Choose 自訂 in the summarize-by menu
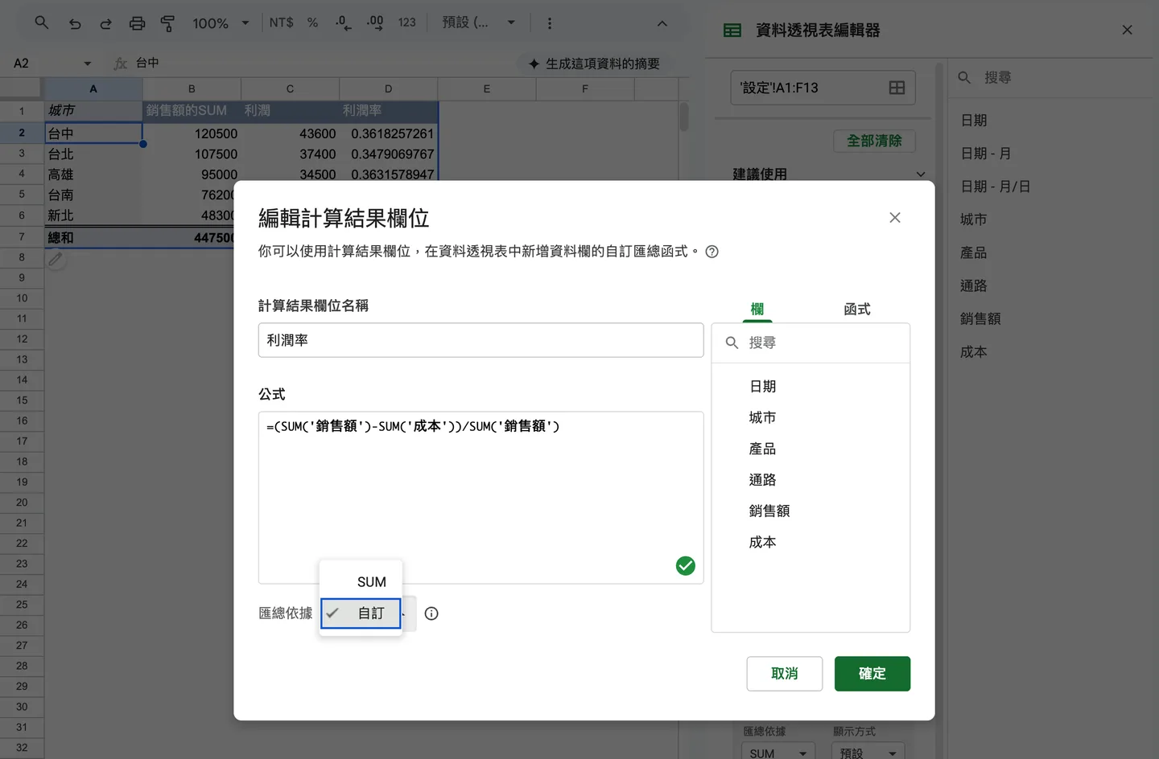 click(x=361, y=613)
